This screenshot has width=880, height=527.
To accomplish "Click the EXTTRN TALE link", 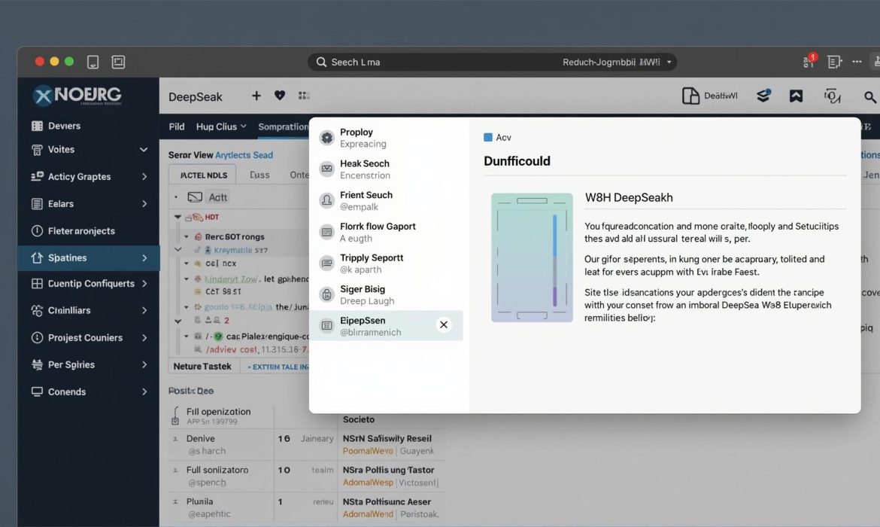I will (278, 367).
